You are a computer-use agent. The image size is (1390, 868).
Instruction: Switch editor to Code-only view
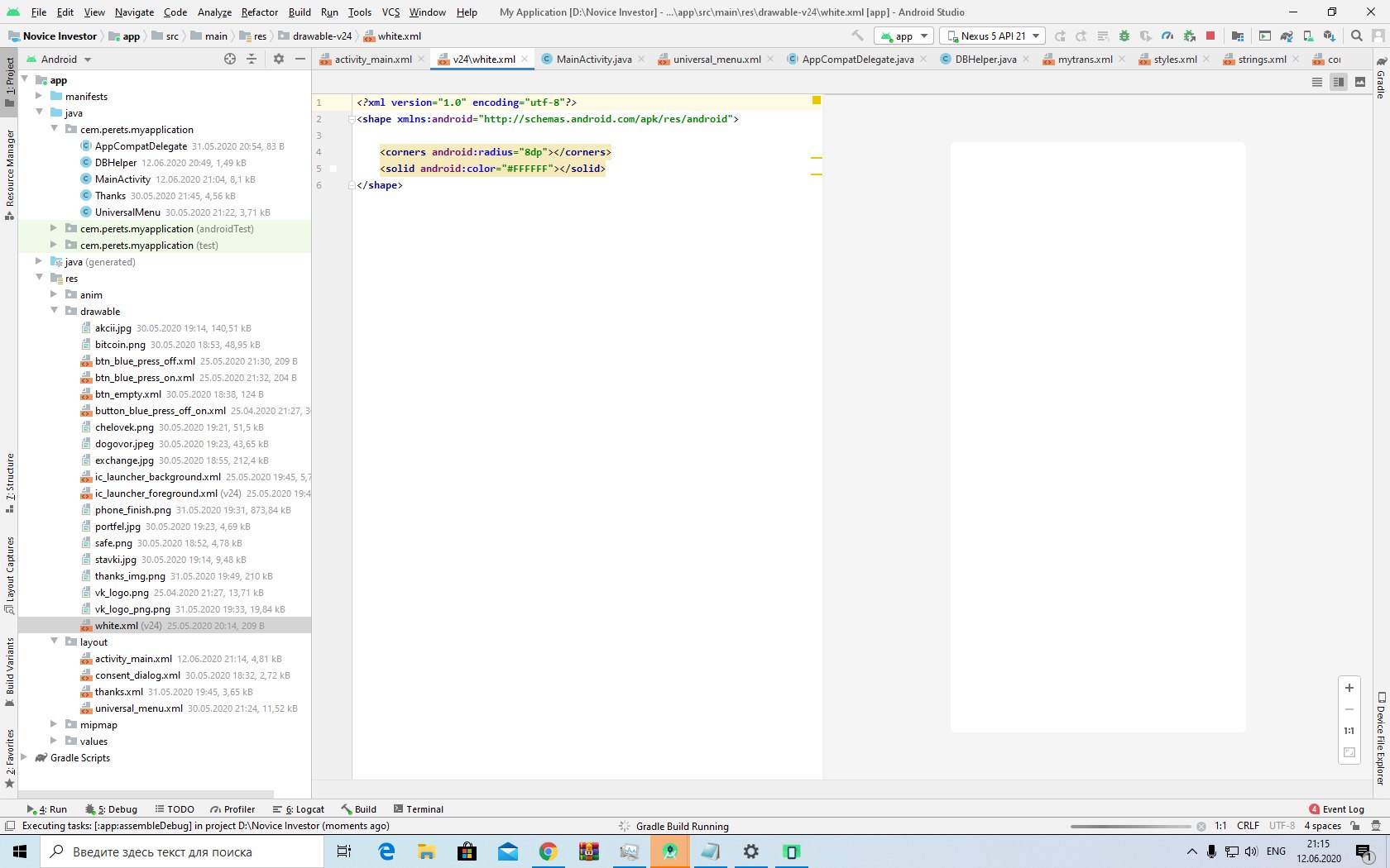pos(1317,82)
